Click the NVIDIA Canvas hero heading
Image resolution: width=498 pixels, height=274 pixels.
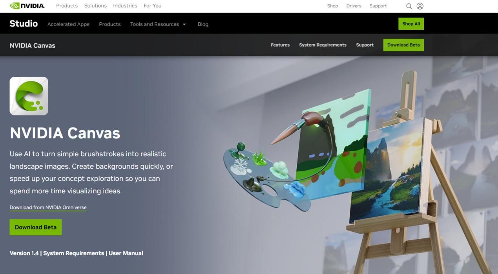click(65, 133)
